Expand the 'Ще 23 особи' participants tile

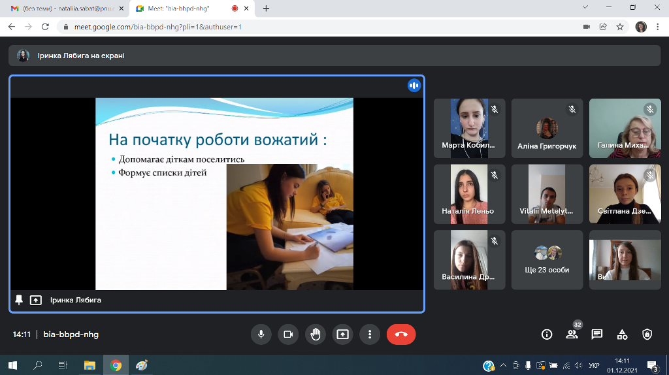point(547,259)
